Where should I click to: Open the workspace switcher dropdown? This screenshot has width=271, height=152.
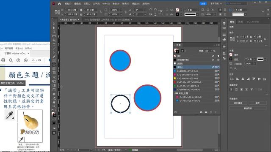pos(216,4)
